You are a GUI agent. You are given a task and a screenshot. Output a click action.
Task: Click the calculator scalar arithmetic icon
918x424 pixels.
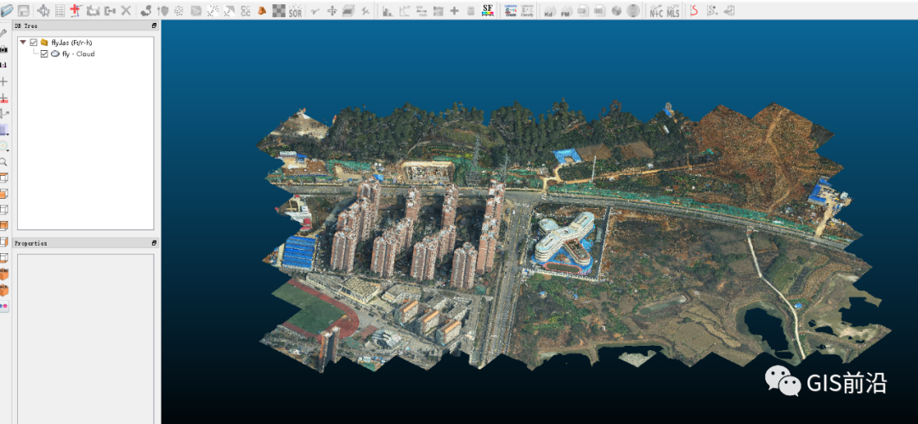[471, 10]
